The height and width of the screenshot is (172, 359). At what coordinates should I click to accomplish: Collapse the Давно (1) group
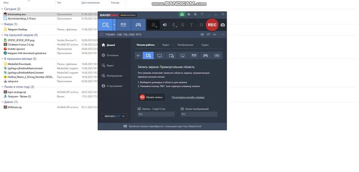(2, 102)
